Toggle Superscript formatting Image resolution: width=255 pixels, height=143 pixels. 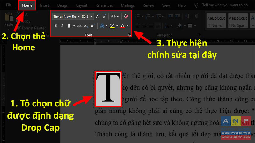click(x=92, y=26)
